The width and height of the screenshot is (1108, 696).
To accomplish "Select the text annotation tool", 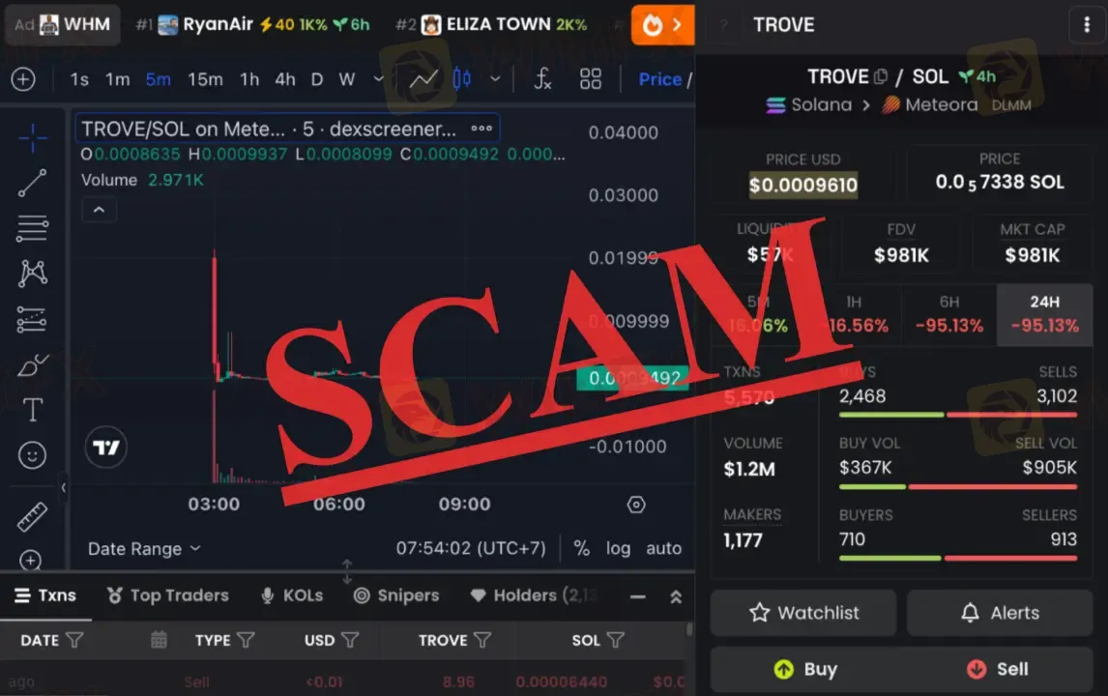I will pyautogui.click(x=33, y=410).
